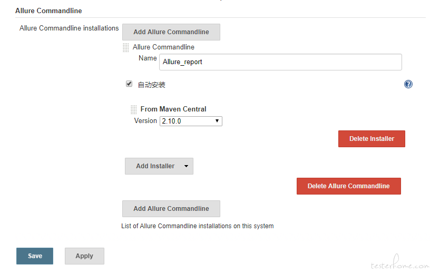Click the Allure Commandline installations label
The image size is (430, 275).
(x=69, y=28)
